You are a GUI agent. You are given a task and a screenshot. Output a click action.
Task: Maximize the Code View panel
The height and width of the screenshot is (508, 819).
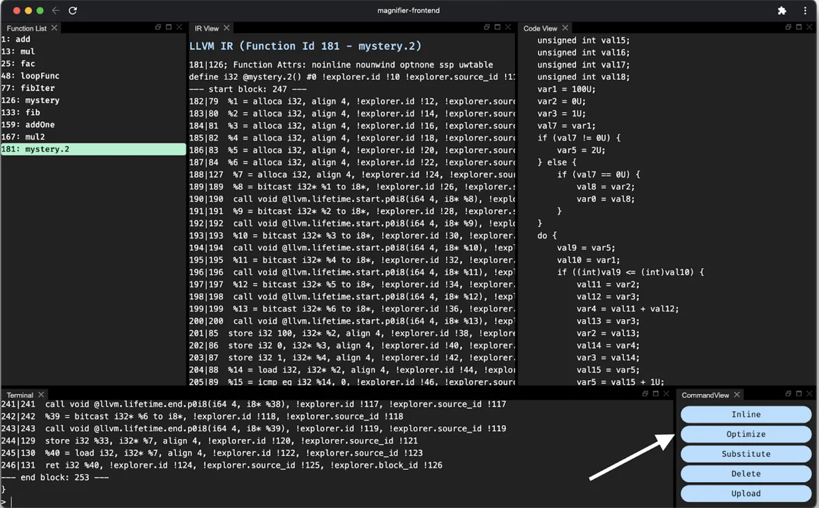pos(799,27)
